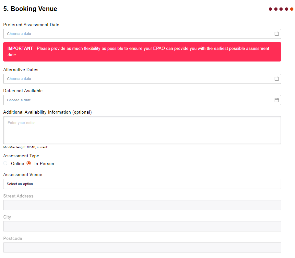
Task: Click the Postcode field
Action: (142, 247)
